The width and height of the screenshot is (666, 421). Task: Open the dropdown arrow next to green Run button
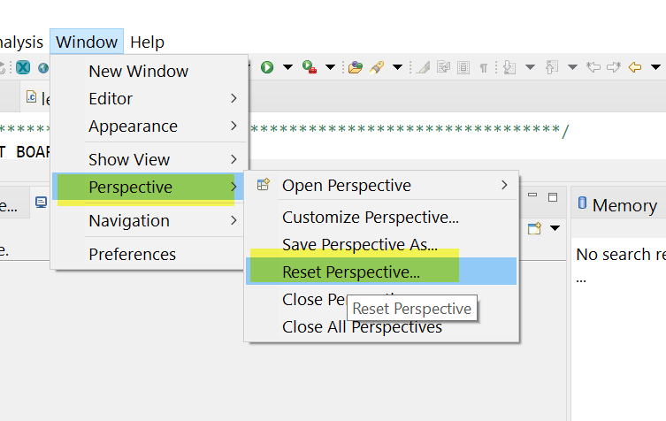point(287,67)
